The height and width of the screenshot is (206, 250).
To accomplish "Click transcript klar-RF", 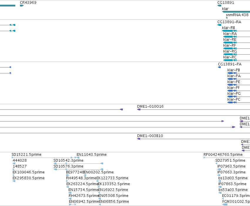I will click(229, 45).
